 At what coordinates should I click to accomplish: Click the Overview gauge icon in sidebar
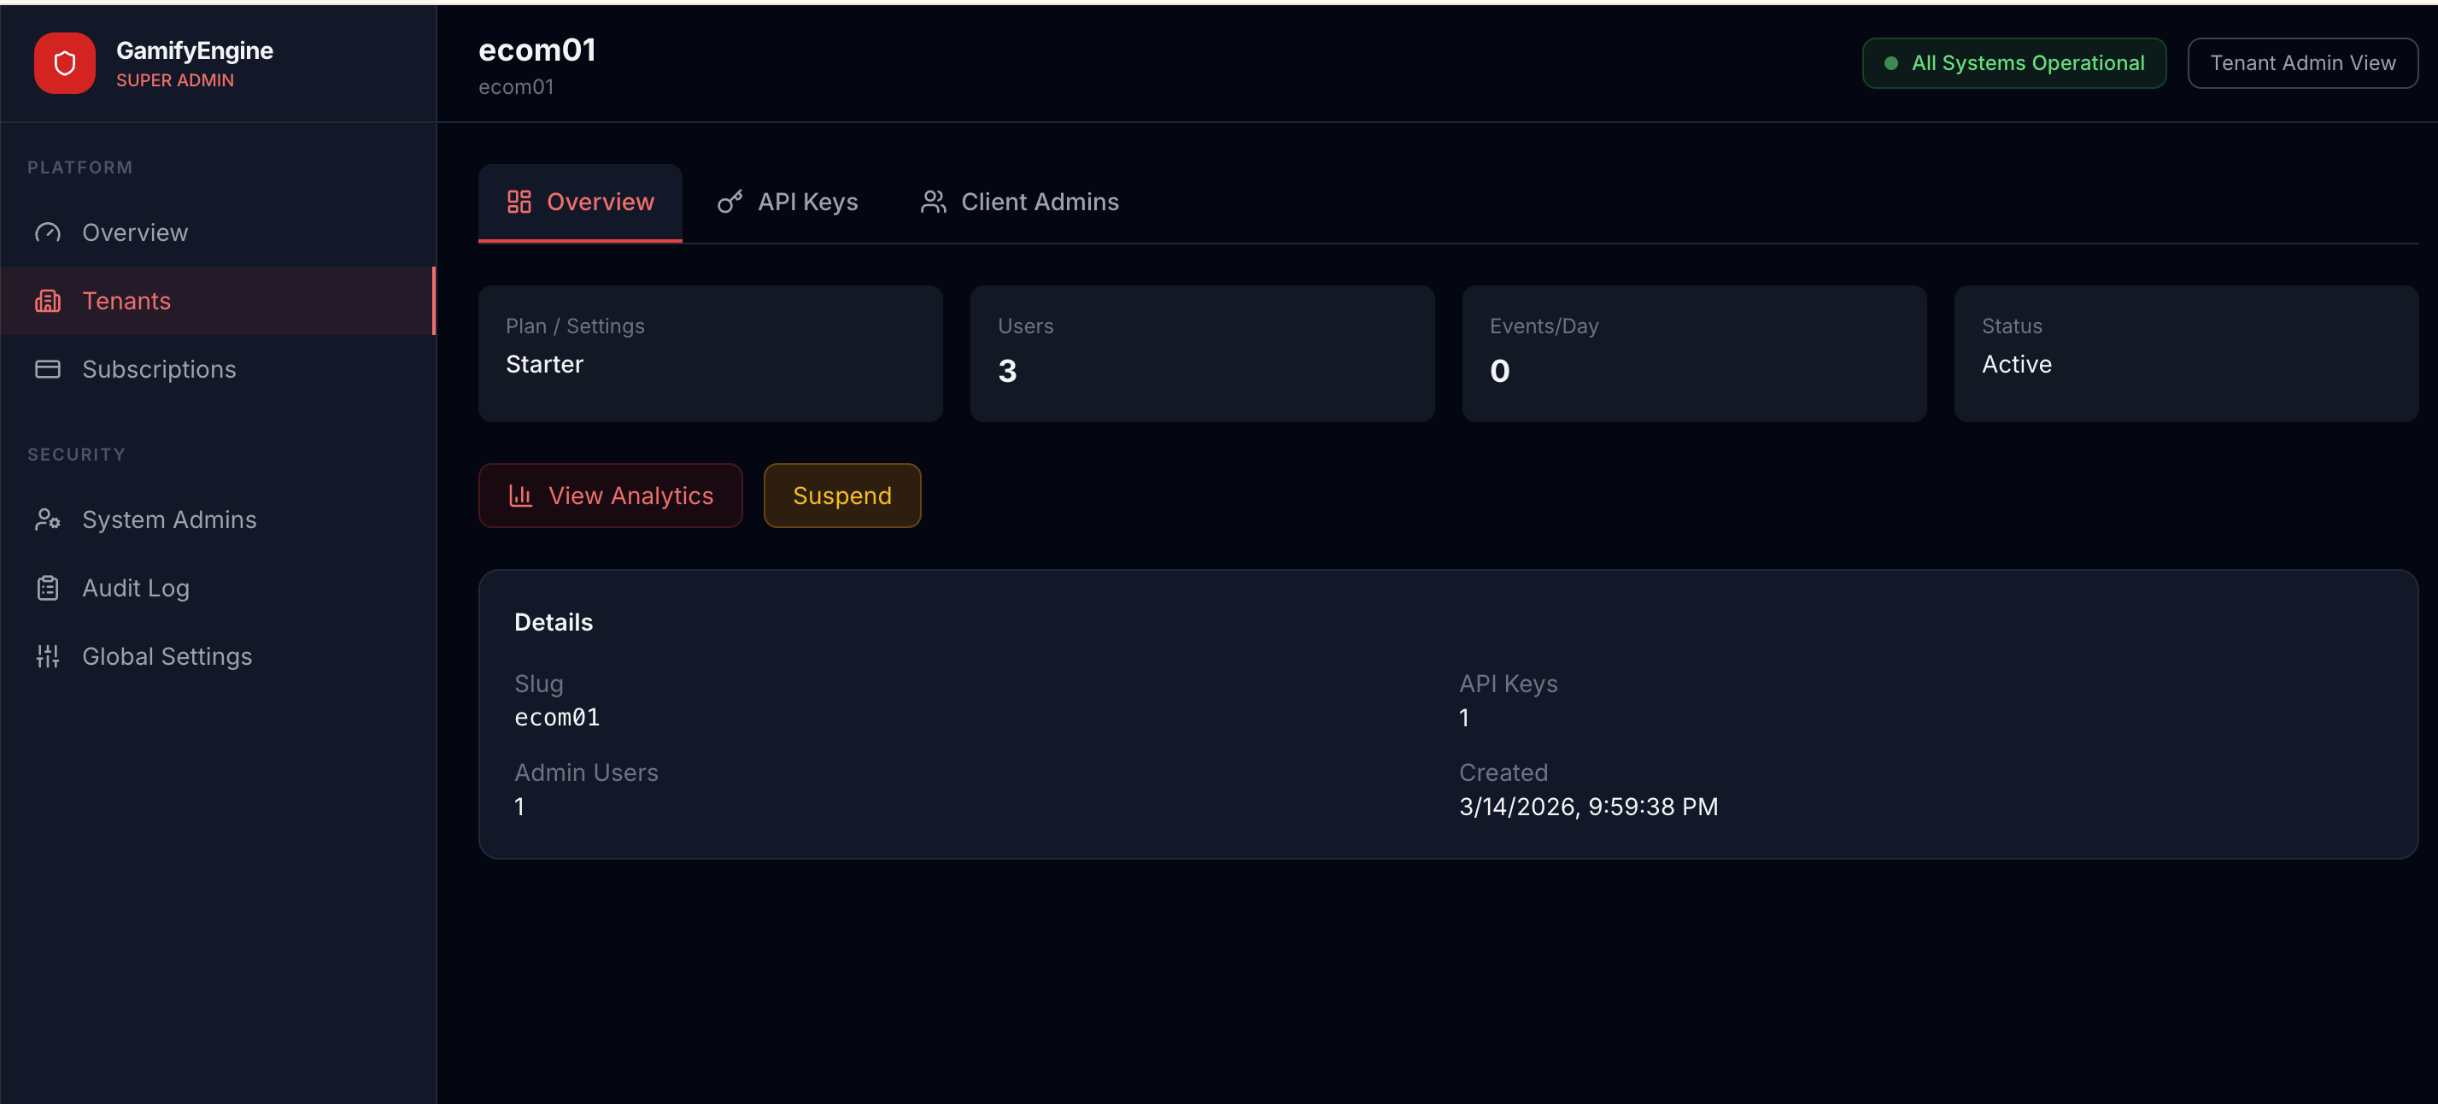47,232
